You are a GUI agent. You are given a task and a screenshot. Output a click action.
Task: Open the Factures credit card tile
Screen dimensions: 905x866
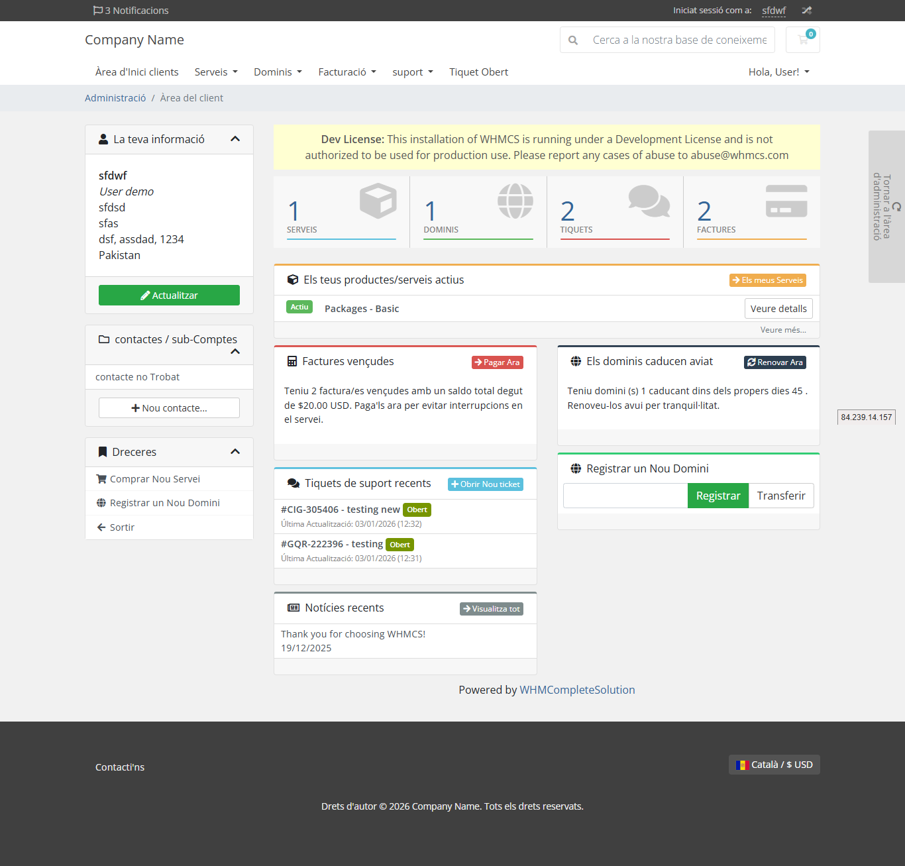click(x=751, y=212)
